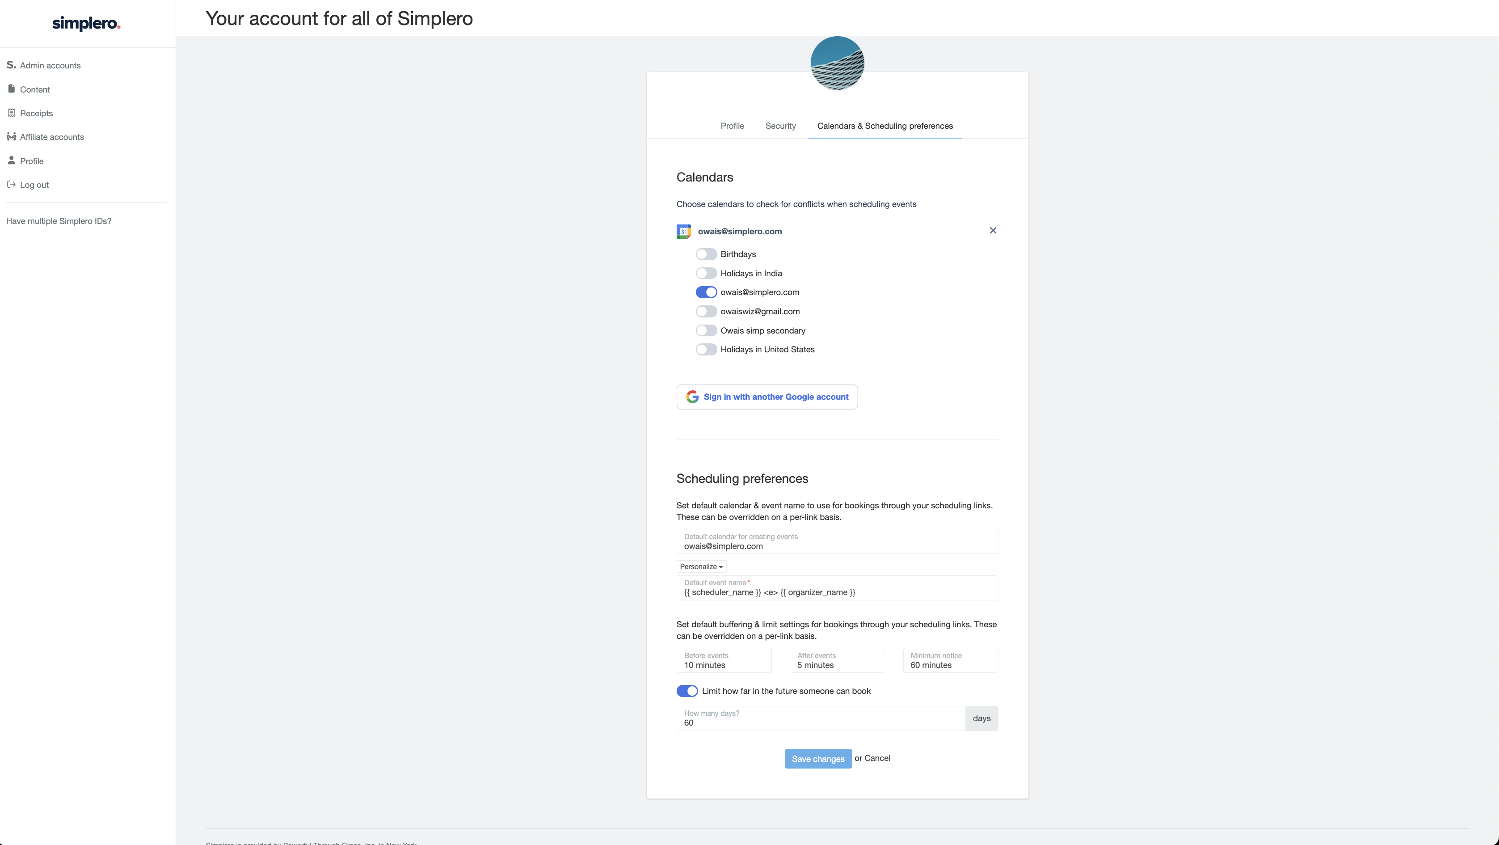Click the Google Calendar icon beside owais@simplero.com
The height and width of the screenshot is (845, 1499).
coord(684,231)
